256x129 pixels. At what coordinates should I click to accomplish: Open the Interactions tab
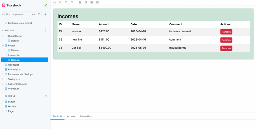[x=86, y=116]
